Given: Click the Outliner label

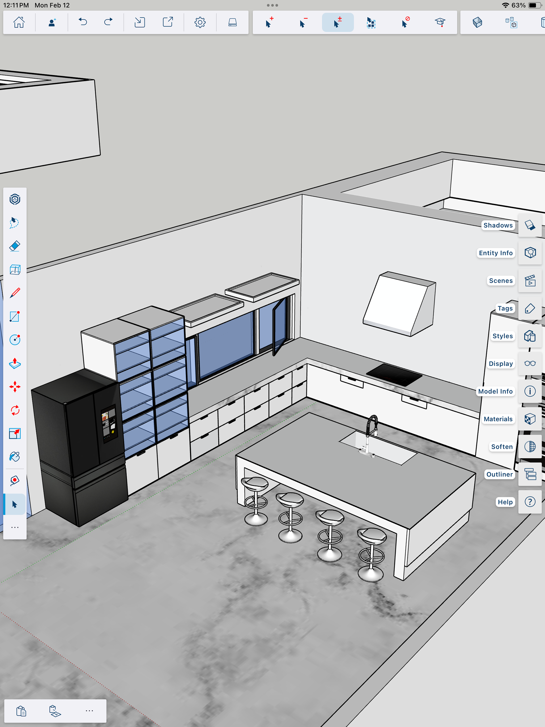Looking at the screenshot, I should click(499, 474).
